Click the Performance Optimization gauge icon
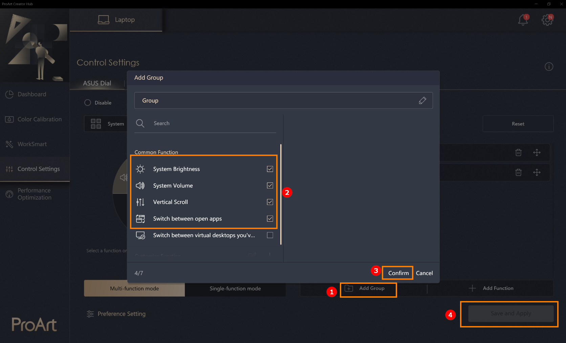The height and width of the screenshot is (343, 566). 9,194
